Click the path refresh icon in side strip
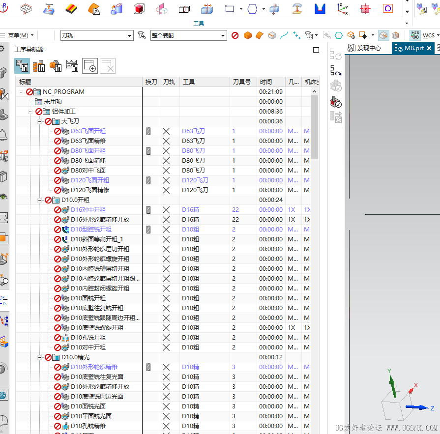The image size is (440, 434). (336, 70)
